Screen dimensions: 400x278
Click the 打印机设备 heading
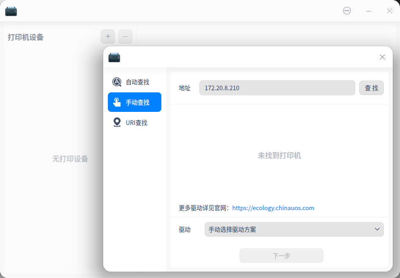coord(25,37)
